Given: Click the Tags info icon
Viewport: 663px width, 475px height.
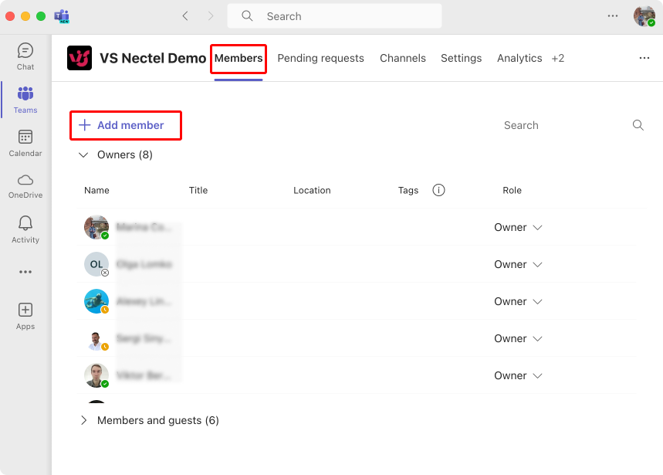Looking at the screenshot, I should pos(438,190).
